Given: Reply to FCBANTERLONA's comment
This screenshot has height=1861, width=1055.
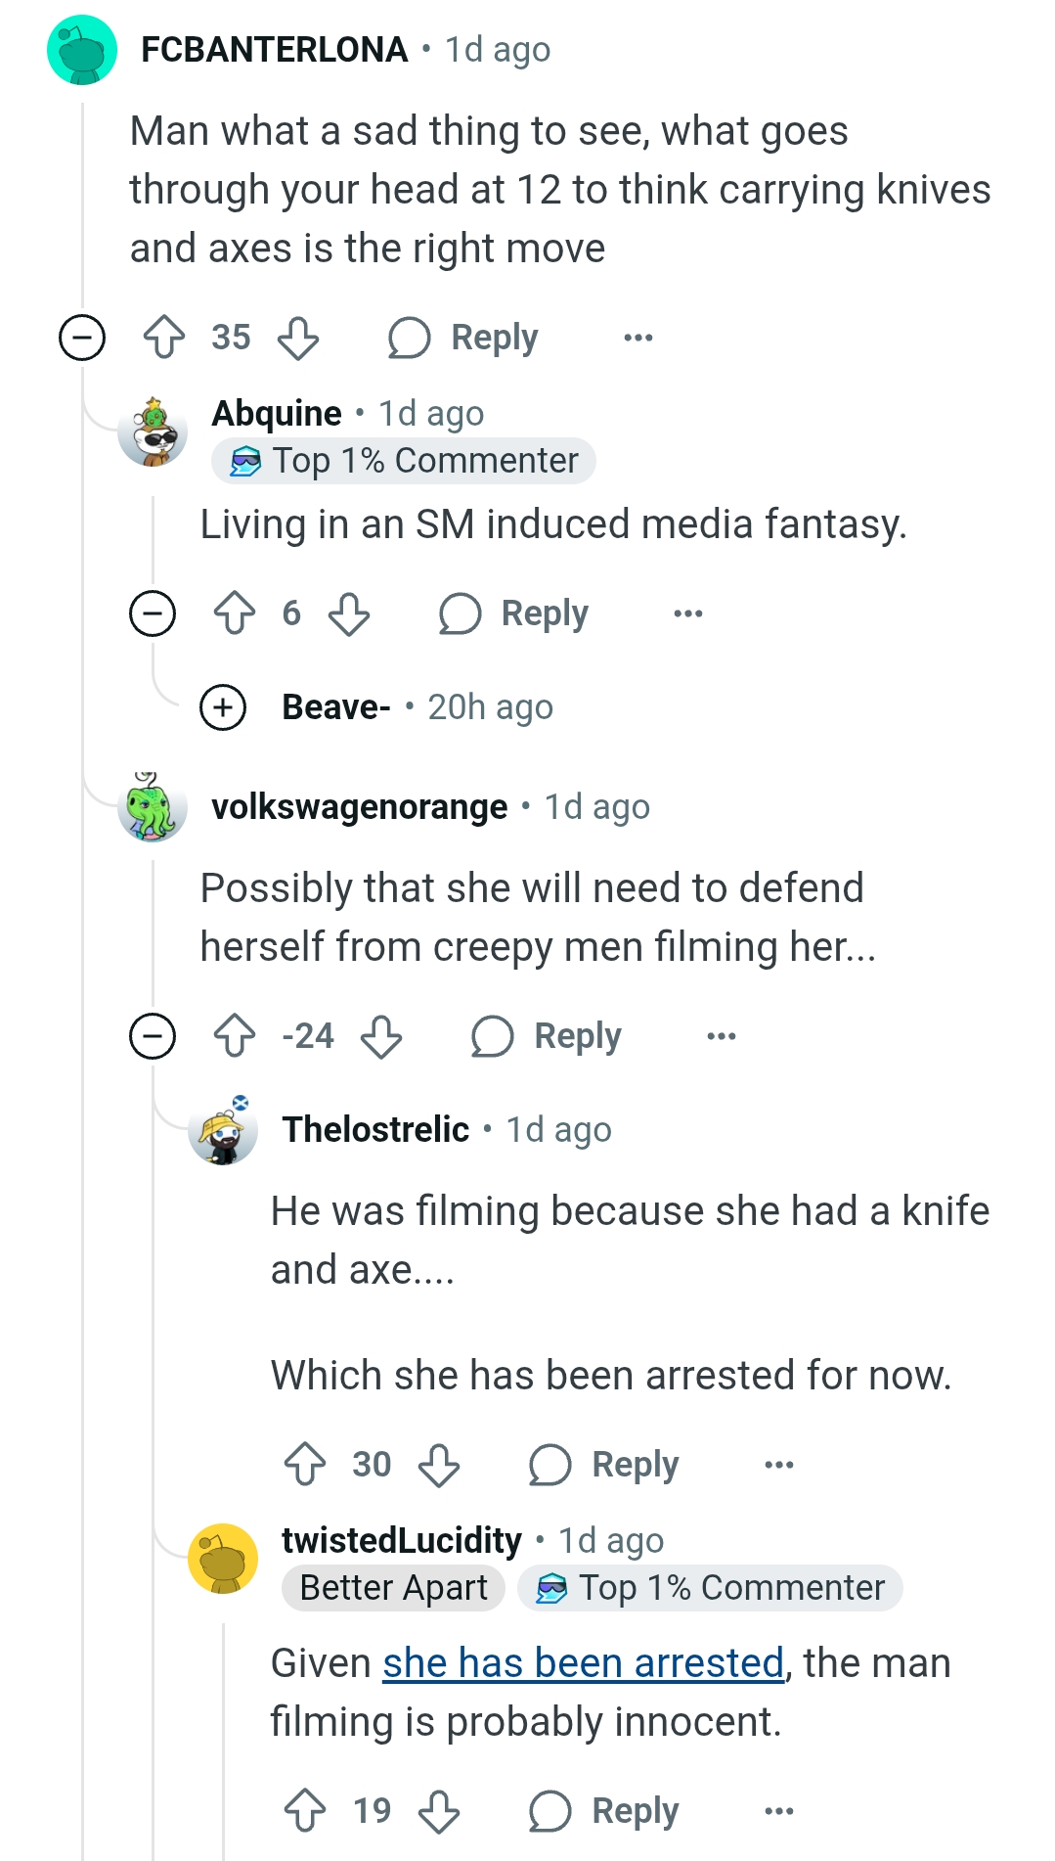Looking at the screenshot, I should (x=464, y=338).
